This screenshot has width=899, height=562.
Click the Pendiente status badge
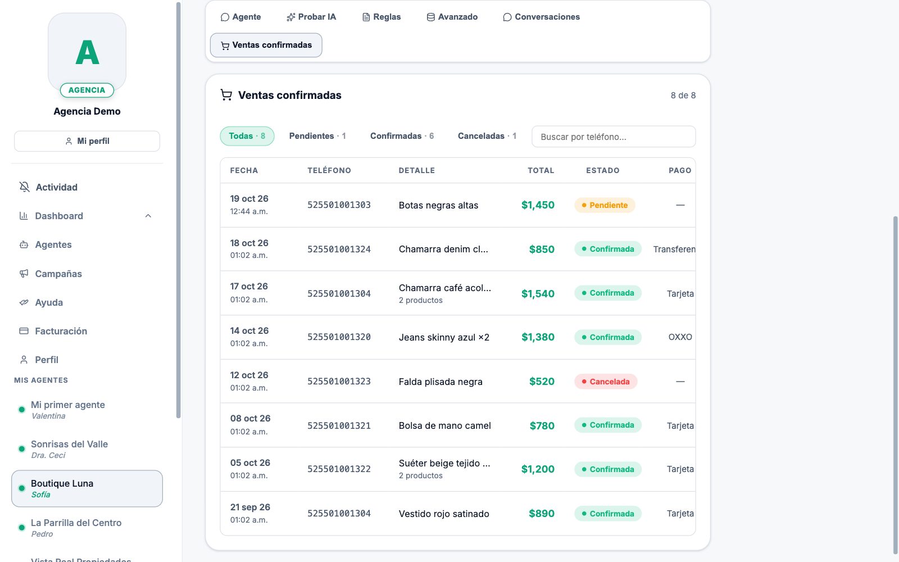tap(605, 205)
